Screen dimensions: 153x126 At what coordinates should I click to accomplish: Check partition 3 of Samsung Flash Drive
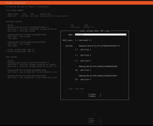[83, 55]
